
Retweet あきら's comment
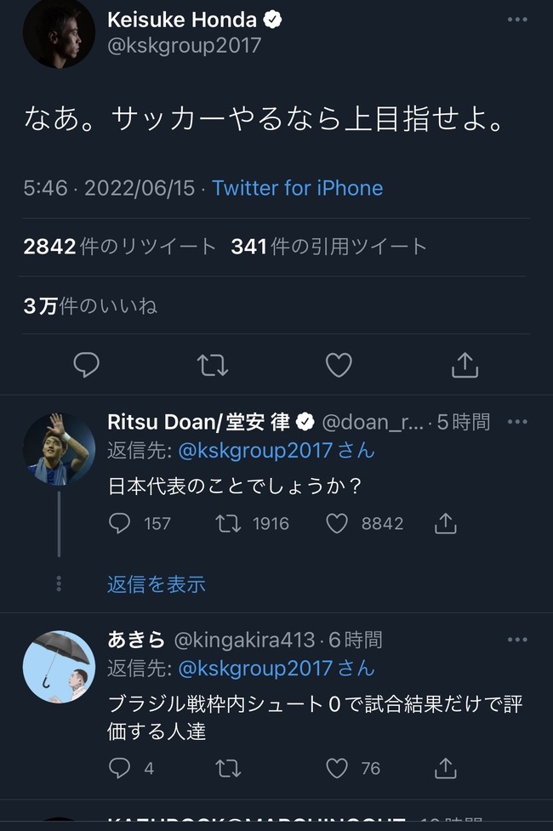(x=229, y=768)
